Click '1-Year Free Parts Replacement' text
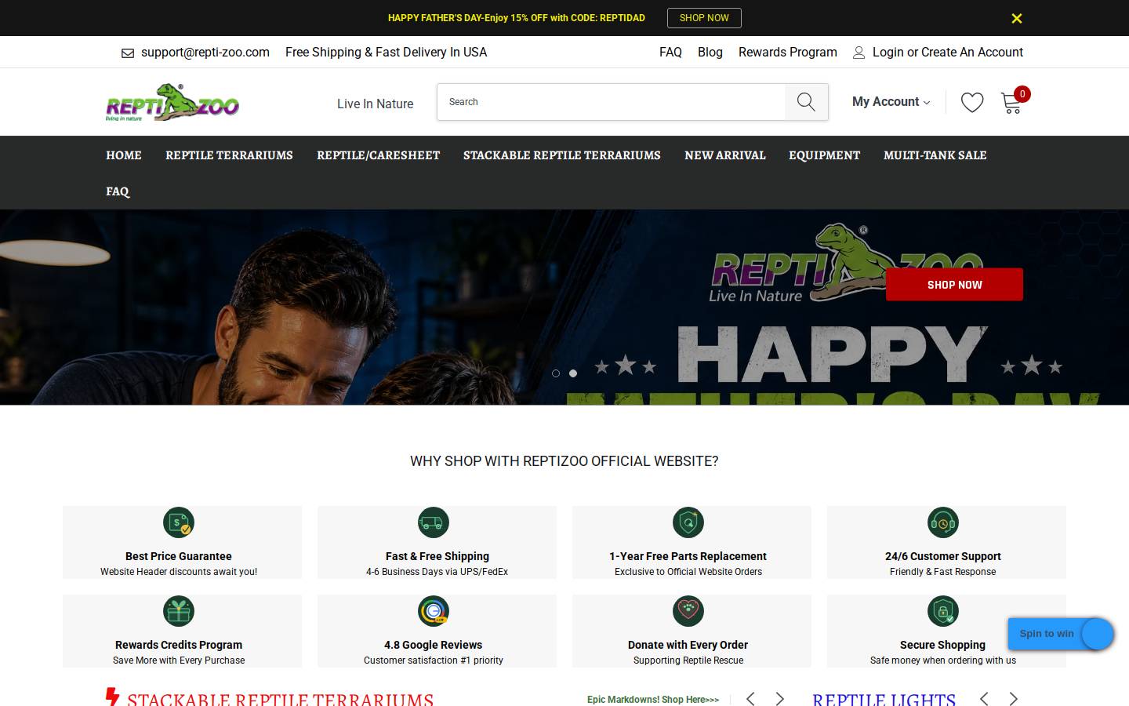Image resolution: width=1129 pixels, height=706 pixels. [x=688, y=556]
